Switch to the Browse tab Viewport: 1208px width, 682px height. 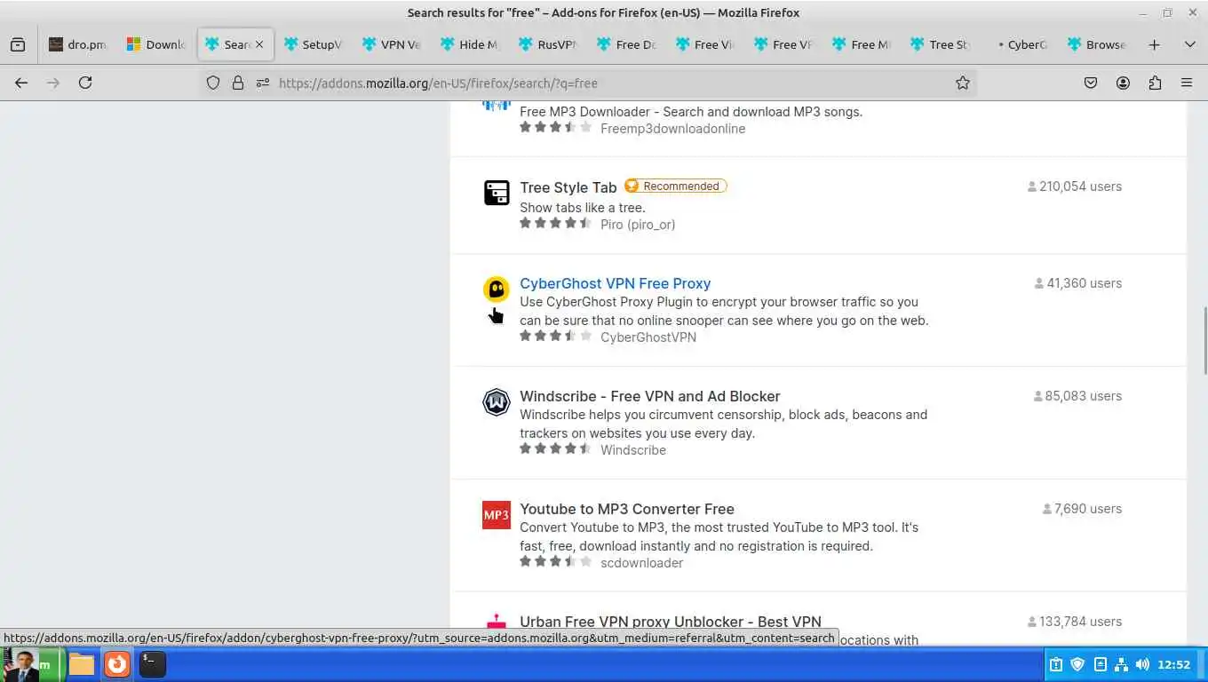click(x=1096, y=44)
